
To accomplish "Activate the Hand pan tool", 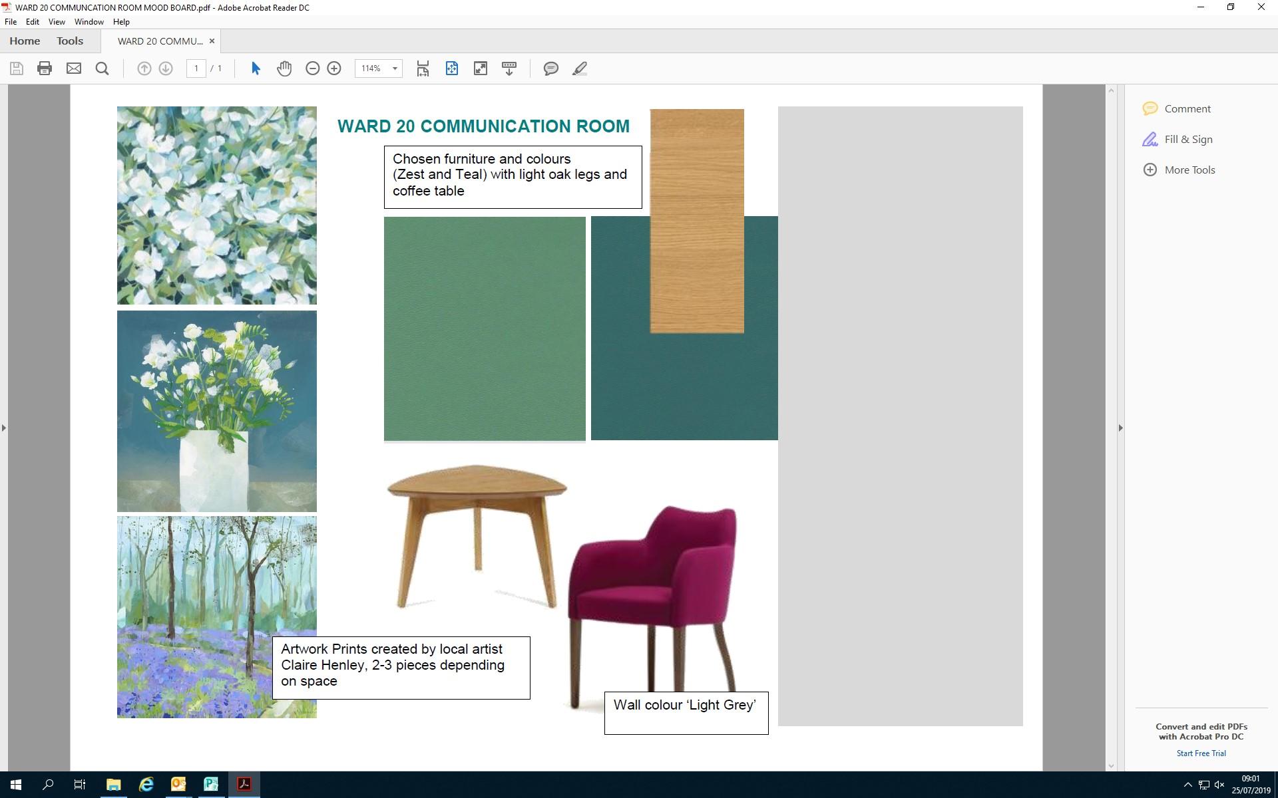I will coord(284,68).
